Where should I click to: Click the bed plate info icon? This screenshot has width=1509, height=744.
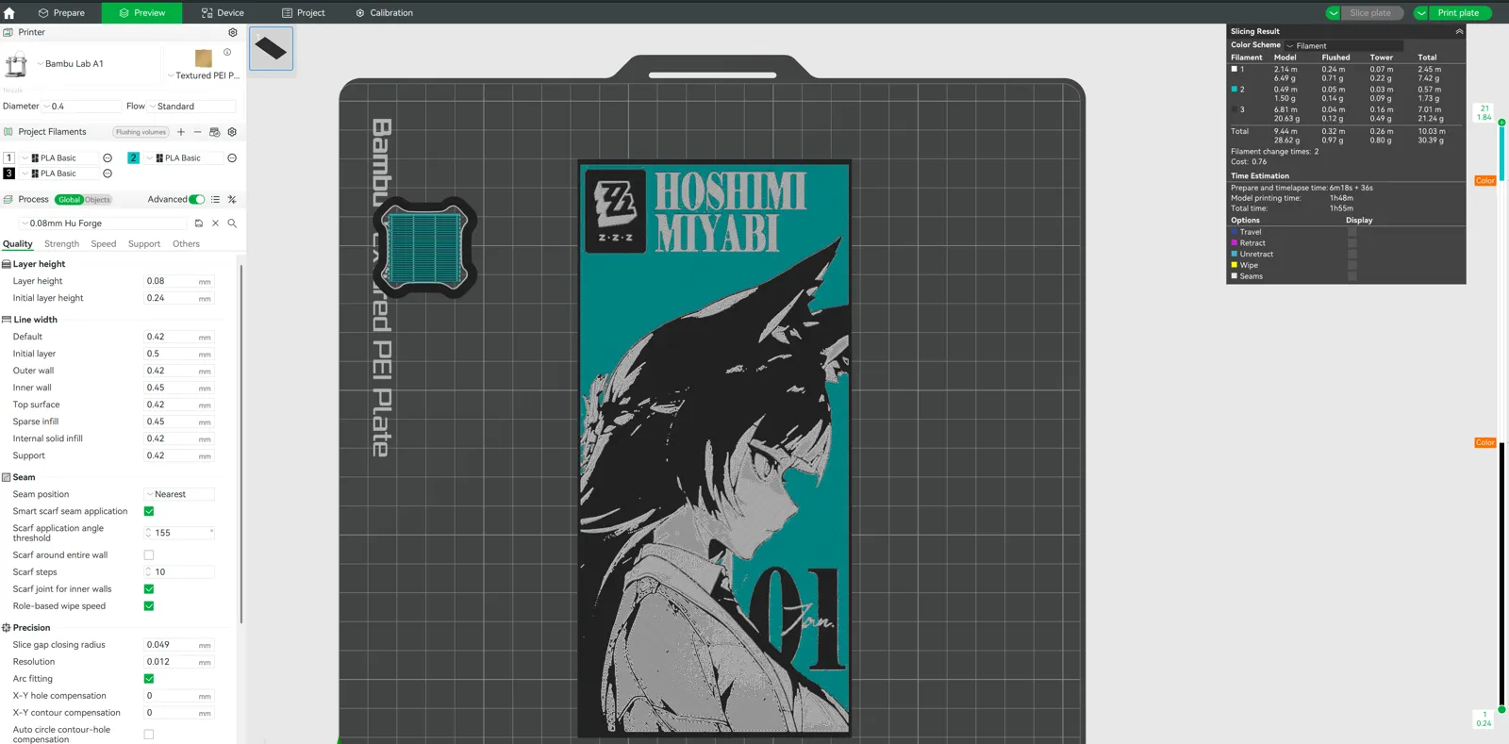tap(227, 53)
